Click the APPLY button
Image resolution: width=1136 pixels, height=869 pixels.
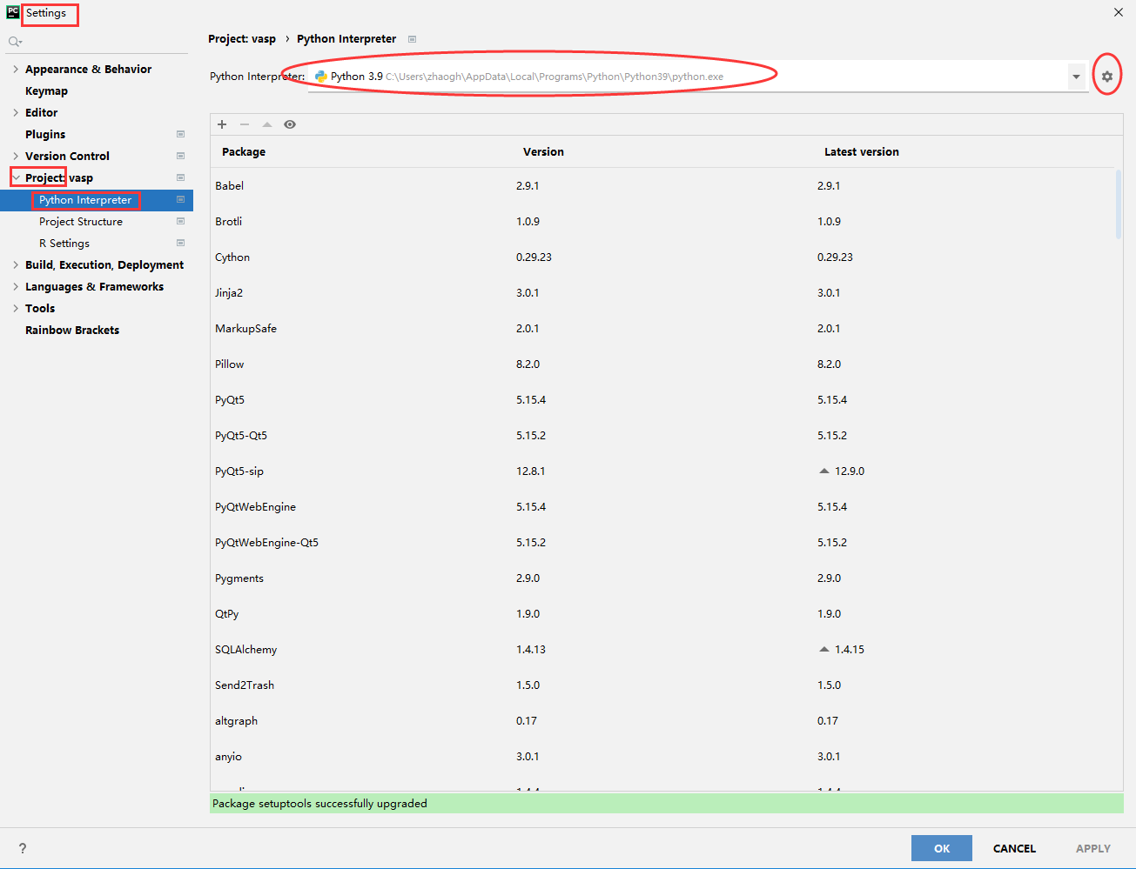[1093, 848]
